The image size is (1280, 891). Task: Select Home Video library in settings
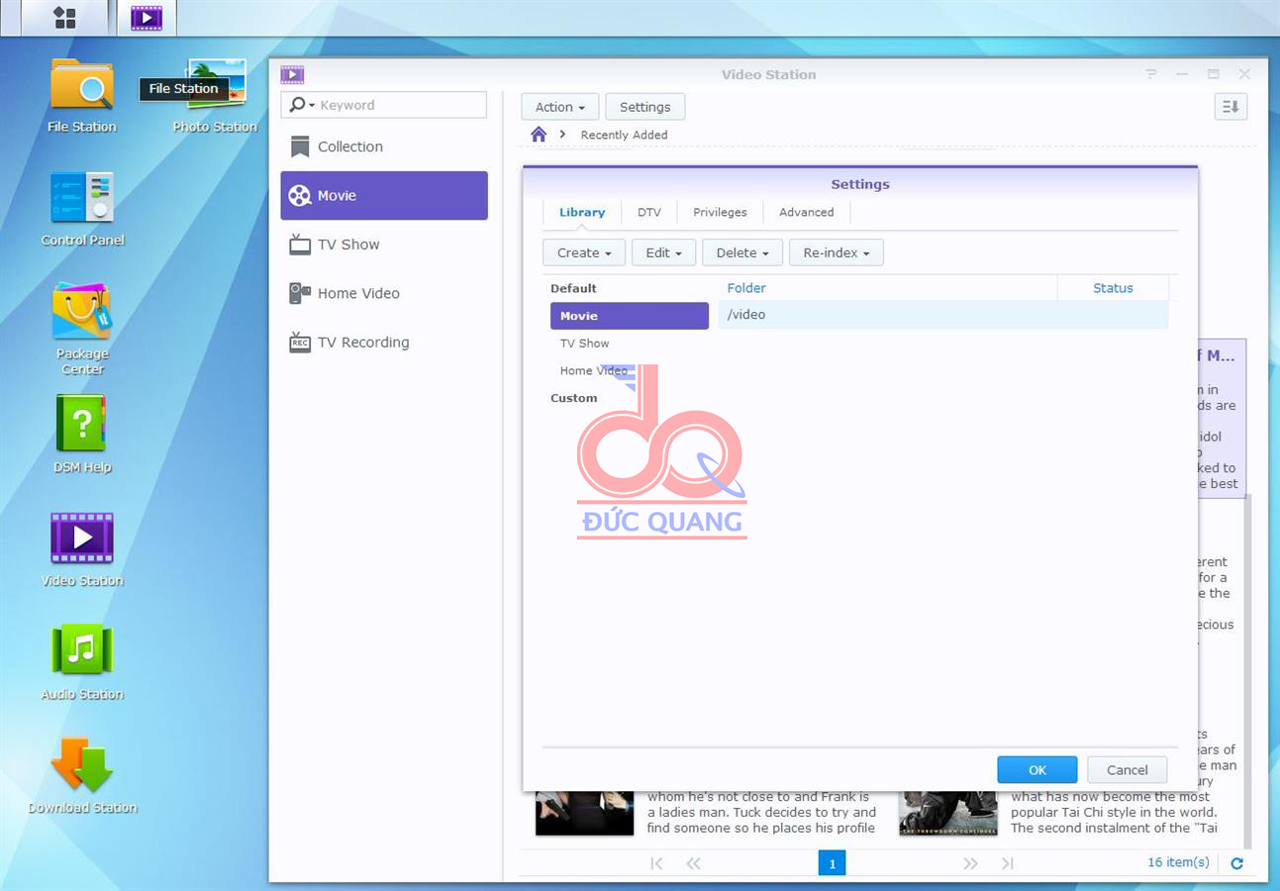click(630, 371)
